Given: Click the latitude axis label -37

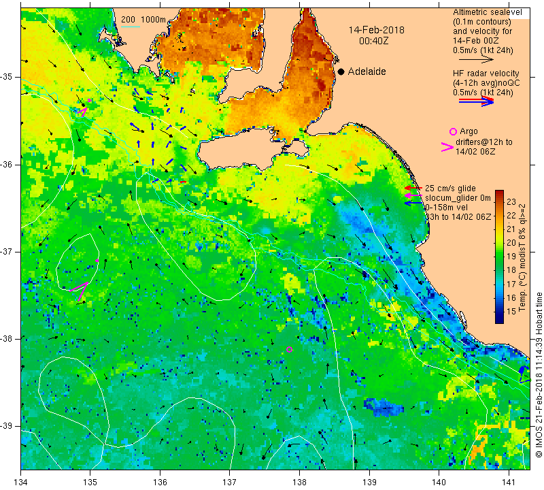Looking at the screenshot, I should (7, 251).
